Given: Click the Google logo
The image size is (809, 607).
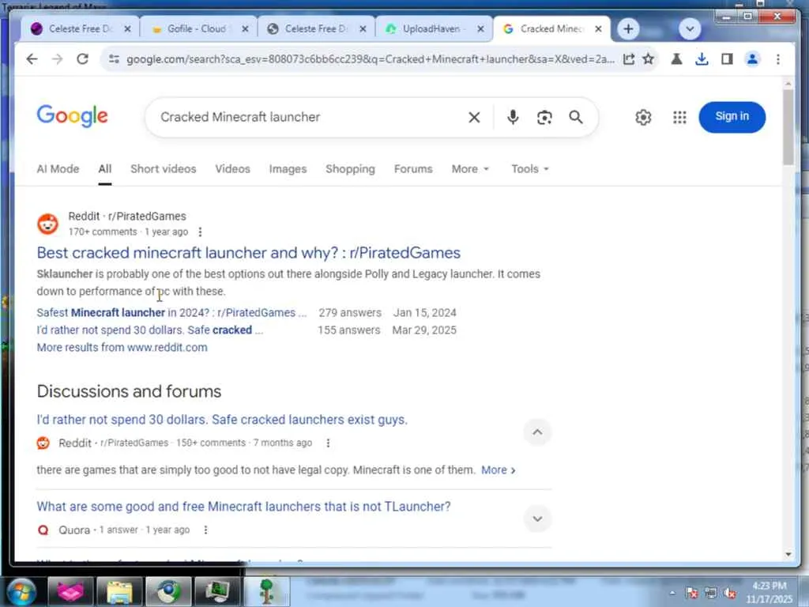Looking at the screenshot, I should (72, 116).
